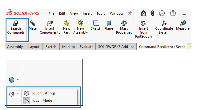The image size is (197, 110).
Task: Pin the menu bar with pushpin
Action: pyautogui.click(x=130, y=13)
